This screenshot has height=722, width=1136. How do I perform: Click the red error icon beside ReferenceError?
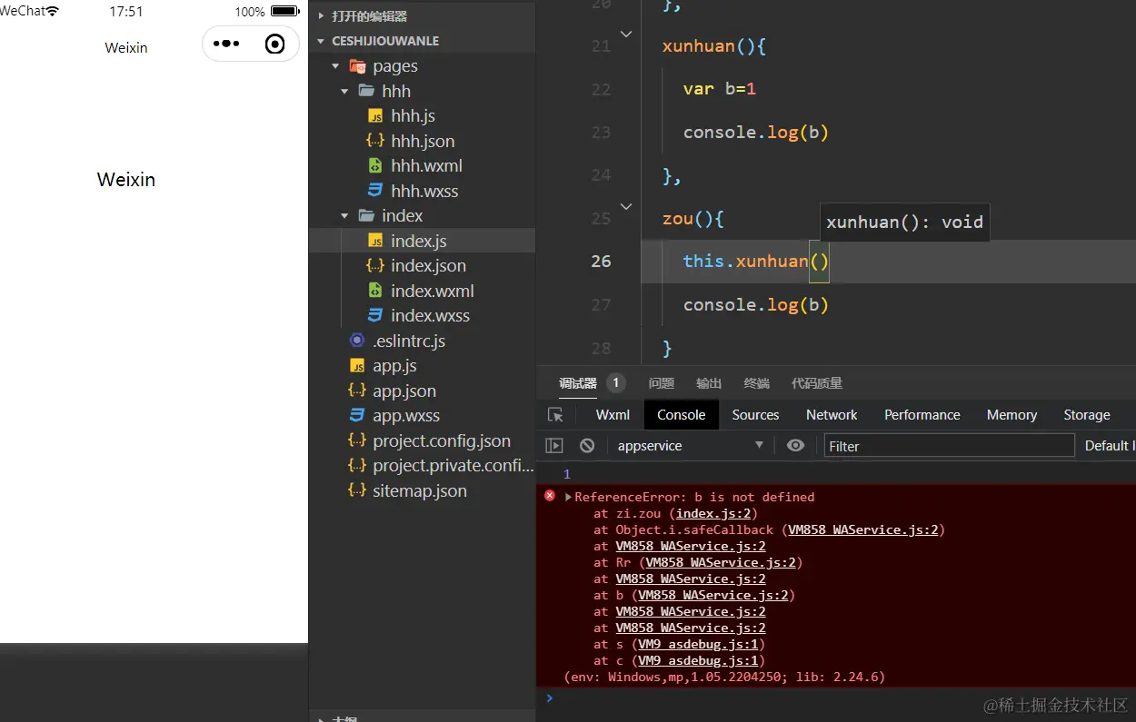[x=550, y=496]
